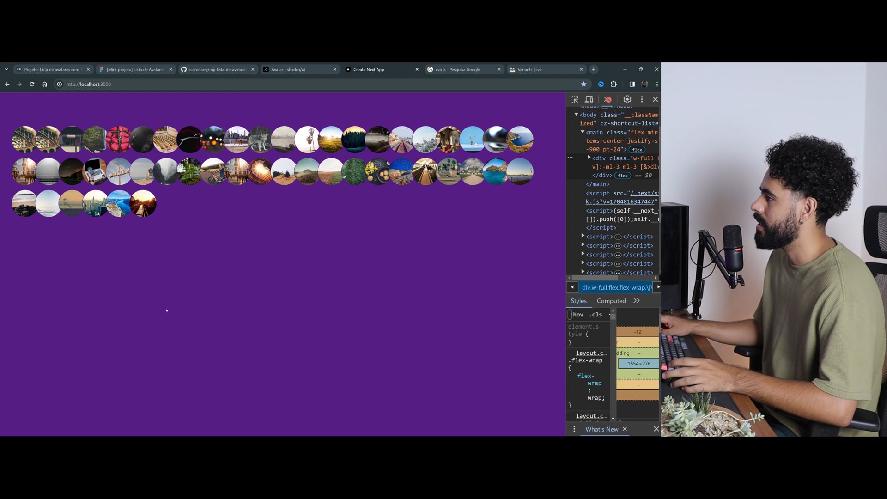Open DevTools settings gear

(x=627, y=99)
